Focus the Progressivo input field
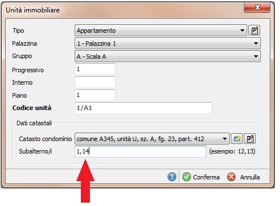Viewport: 280px width, 206px height. pos(95,69)
